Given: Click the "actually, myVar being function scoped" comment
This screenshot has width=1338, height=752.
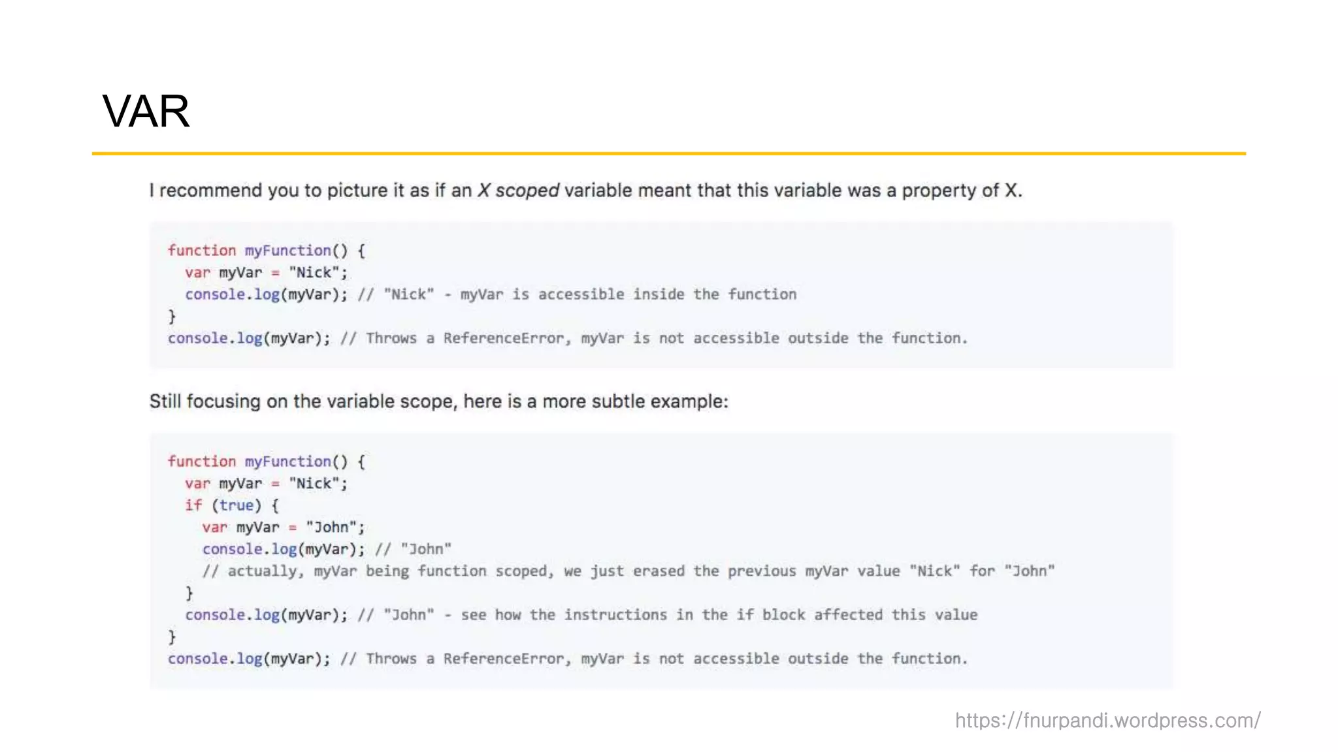Looking at the screenshot, I should pyautogui.click(x=628, y=571).
